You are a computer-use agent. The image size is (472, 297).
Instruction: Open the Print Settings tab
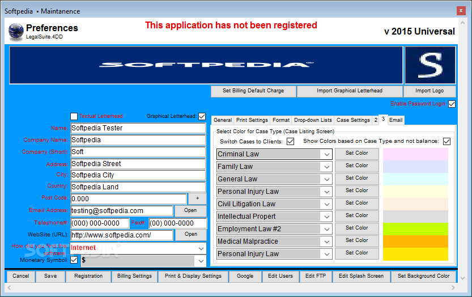[x=252, y=120]
